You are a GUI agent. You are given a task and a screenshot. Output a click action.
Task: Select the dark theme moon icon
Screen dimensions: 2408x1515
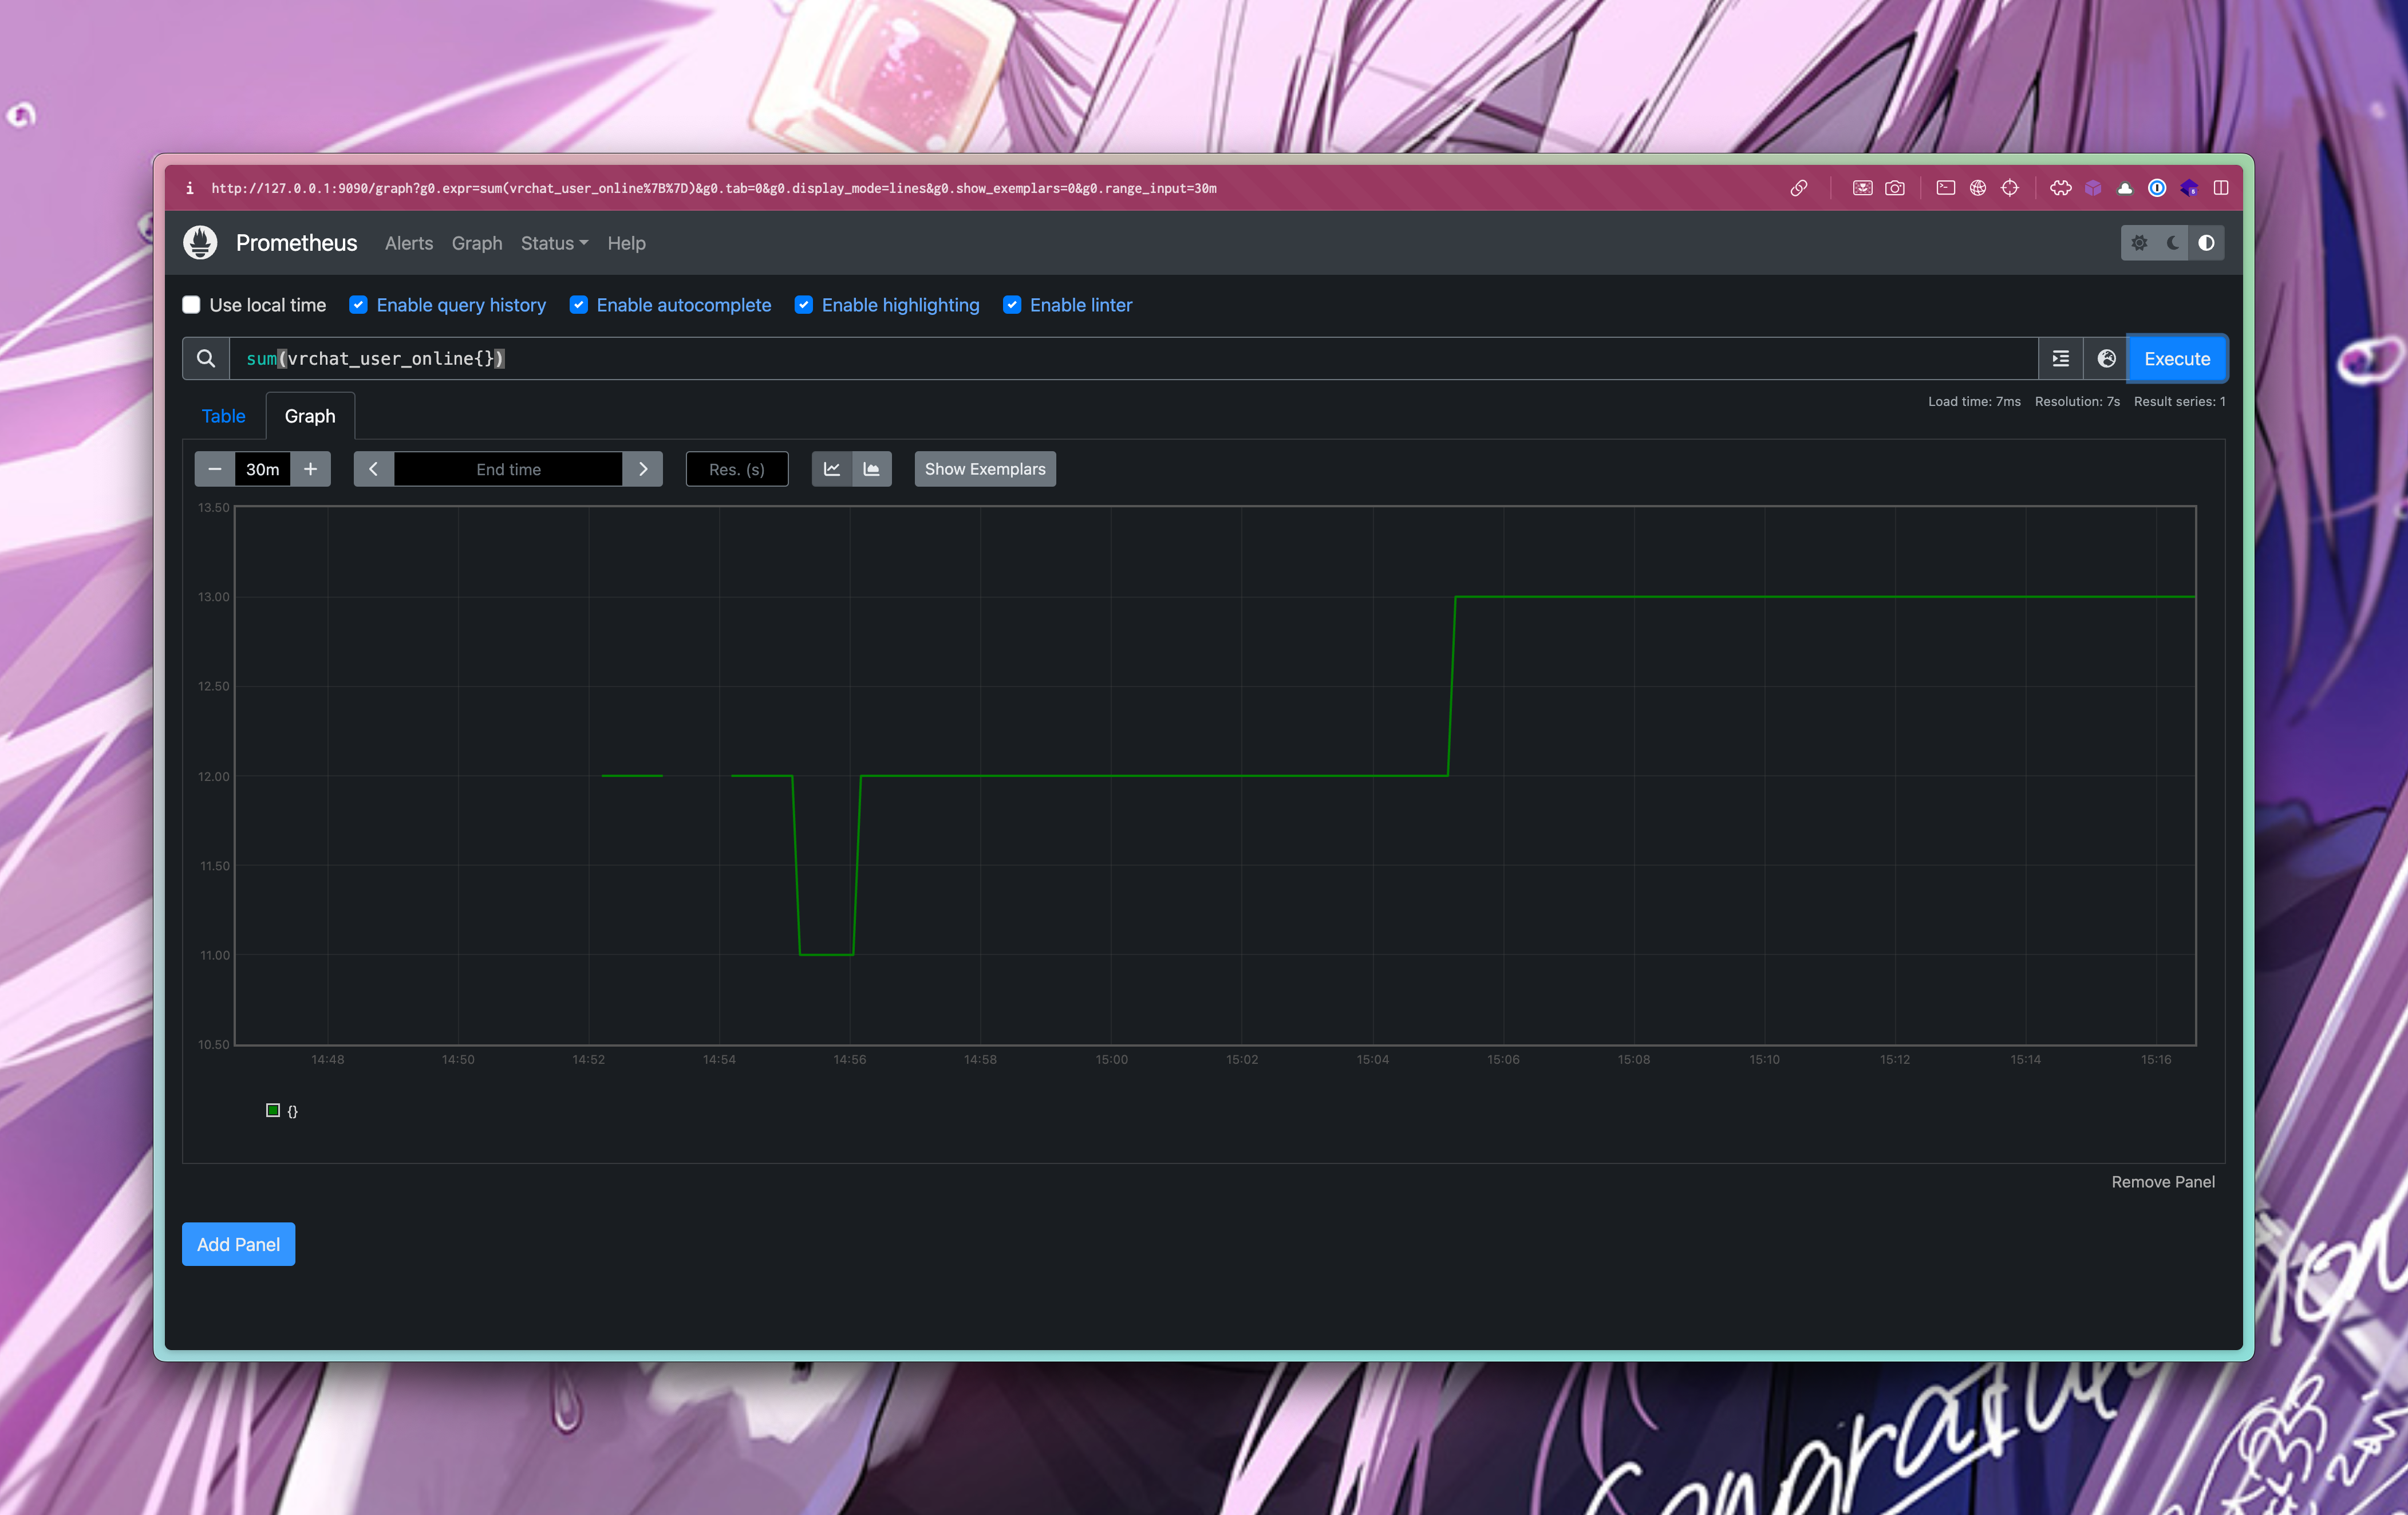[x=2173, y=243]
